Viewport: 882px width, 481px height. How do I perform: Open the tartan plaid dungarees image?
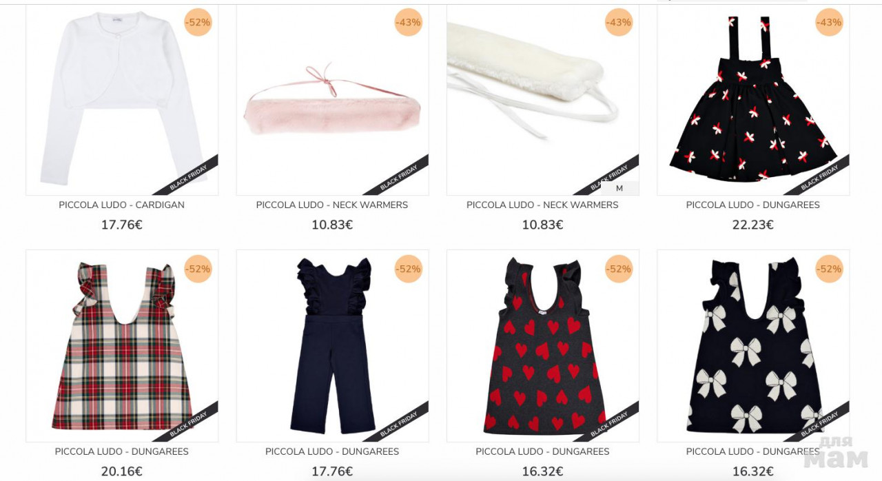click(x=122, y=346)
